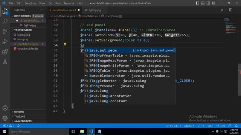The image size is (241, 135).
Task: Open the Run and Debug view
Action: 5,42
